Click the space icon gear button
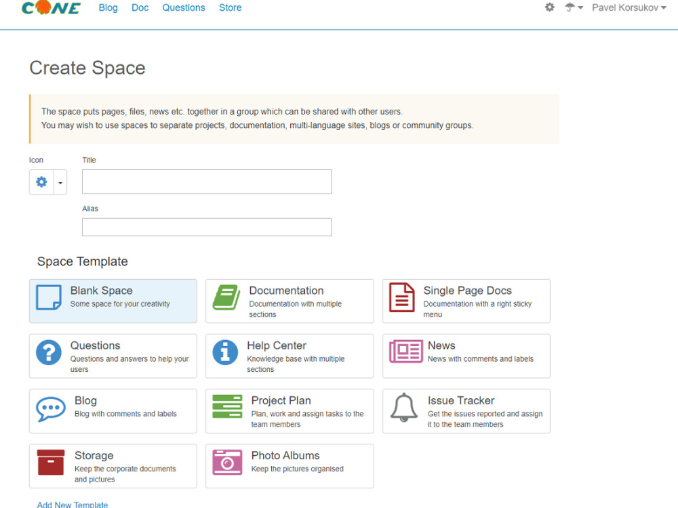The width and height of the screenshot is (678, 508). [x=41, y=182]
